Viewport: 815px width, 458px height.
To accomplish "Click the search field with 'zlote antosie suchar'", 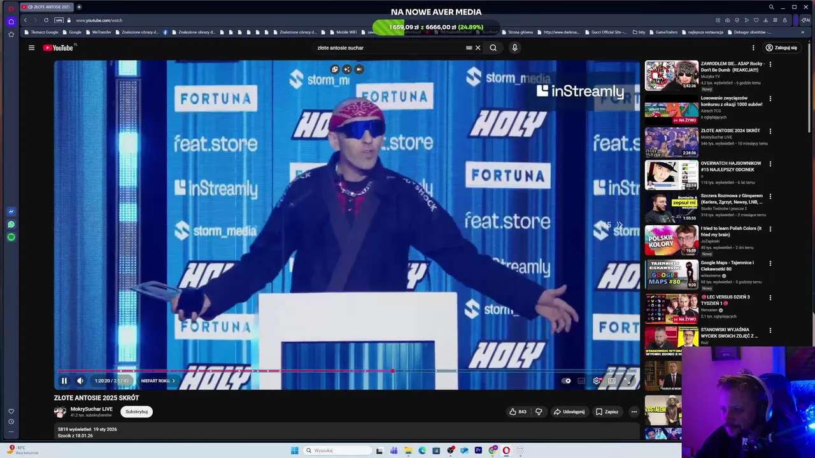I will tap(390, 48).
